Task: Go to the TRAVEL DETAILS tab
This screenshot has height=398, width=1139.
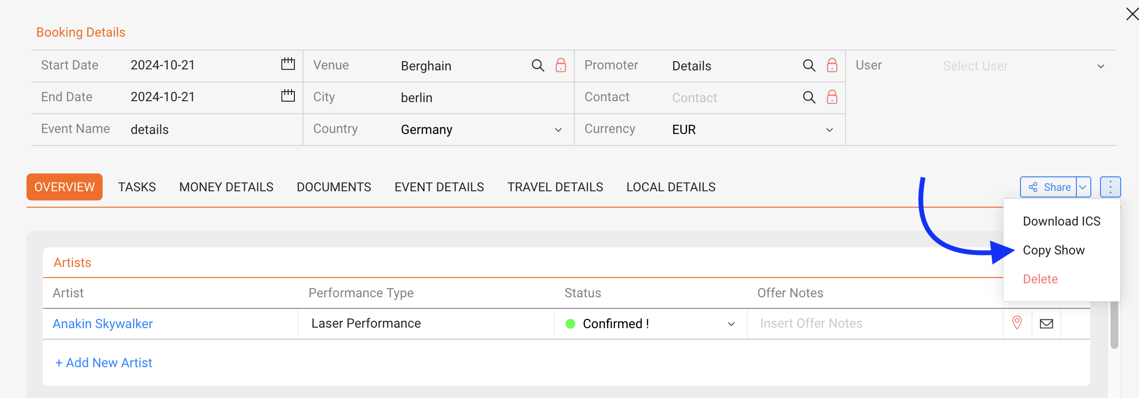Action: pos(555,187)
